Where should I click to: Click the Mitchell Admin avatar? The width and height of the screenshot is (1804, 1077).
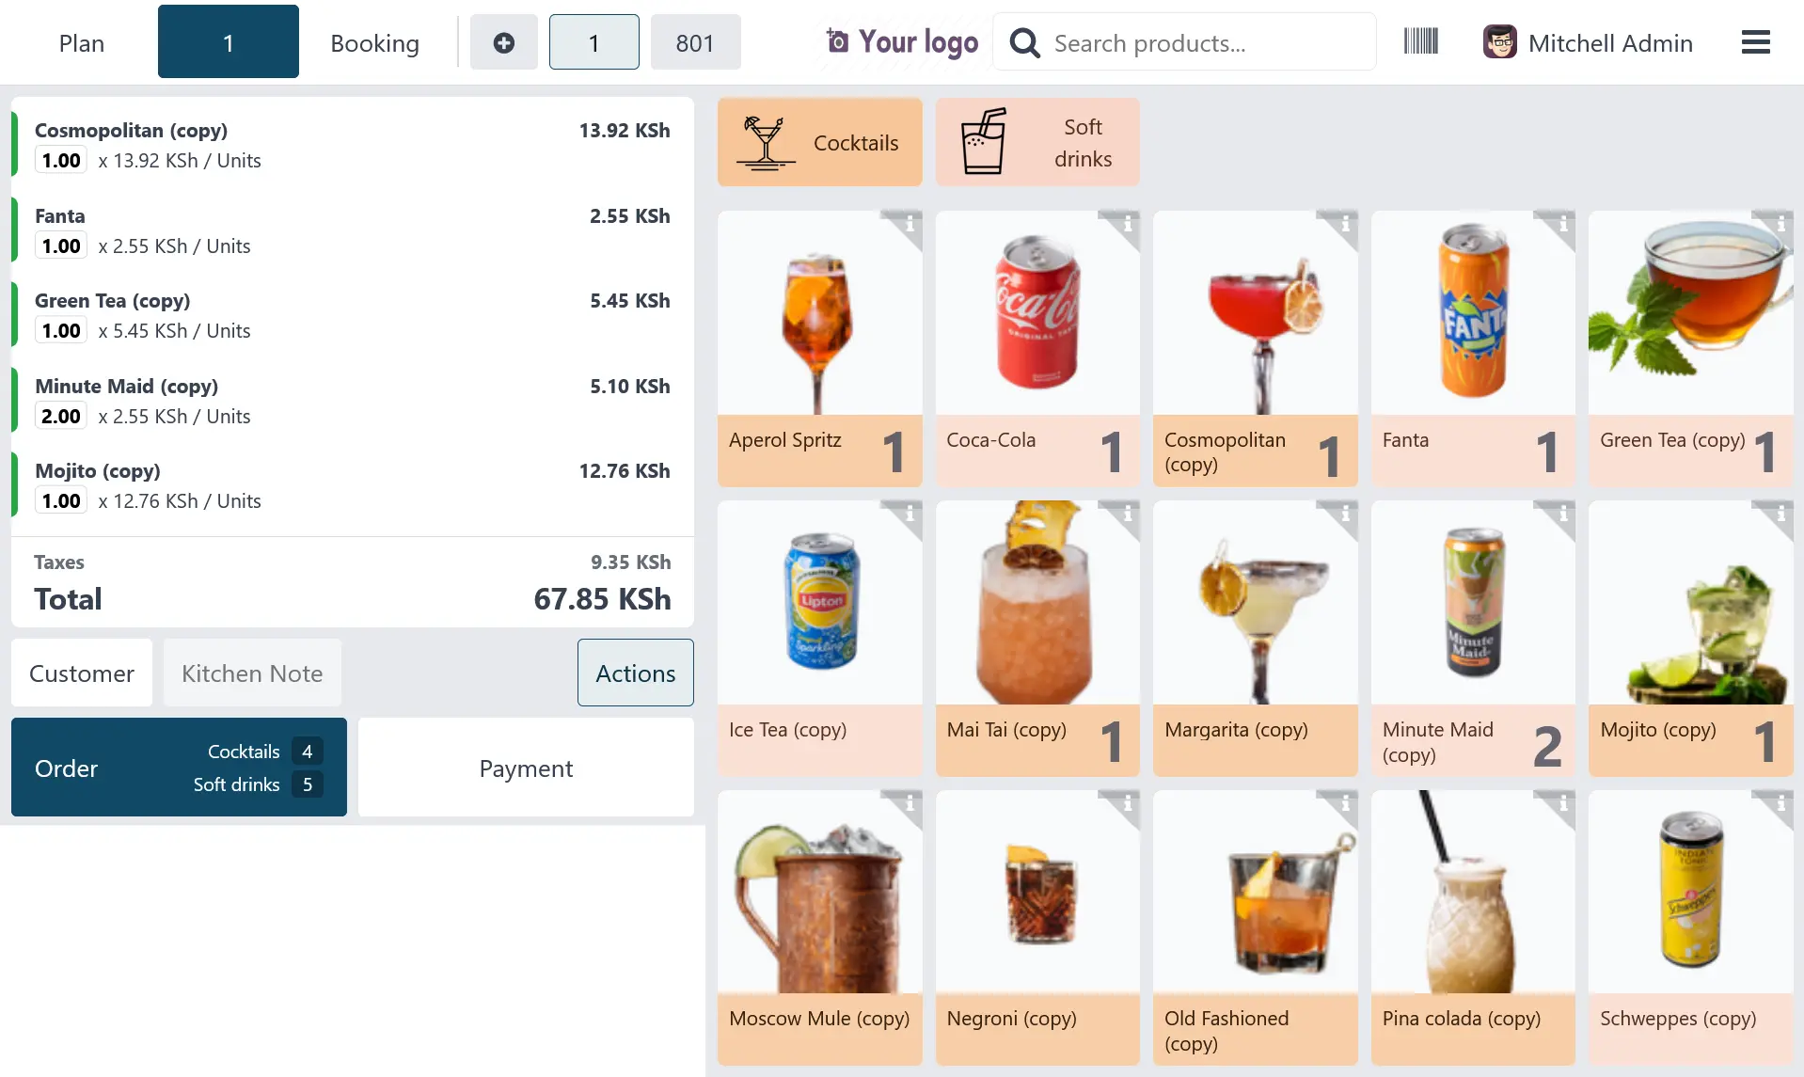pyautogui.click(x=1499, y=42)
